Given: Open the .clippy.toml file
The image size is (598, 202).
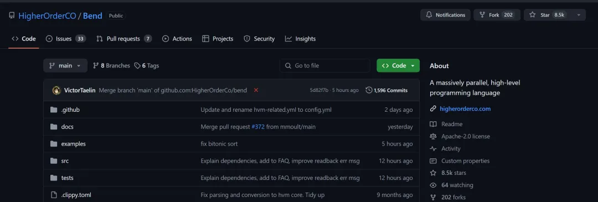Looking at the screenshot, I should [x=76, y=195].
